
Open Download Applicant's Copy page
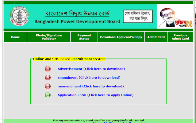coord(121,37)
